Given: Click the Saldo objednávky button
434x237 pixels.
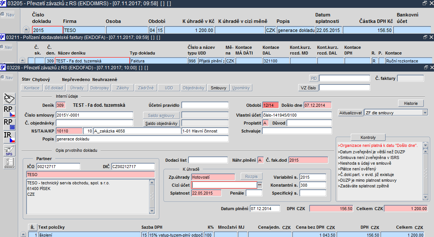Looking at the screenshot, I should pos(161,123).
